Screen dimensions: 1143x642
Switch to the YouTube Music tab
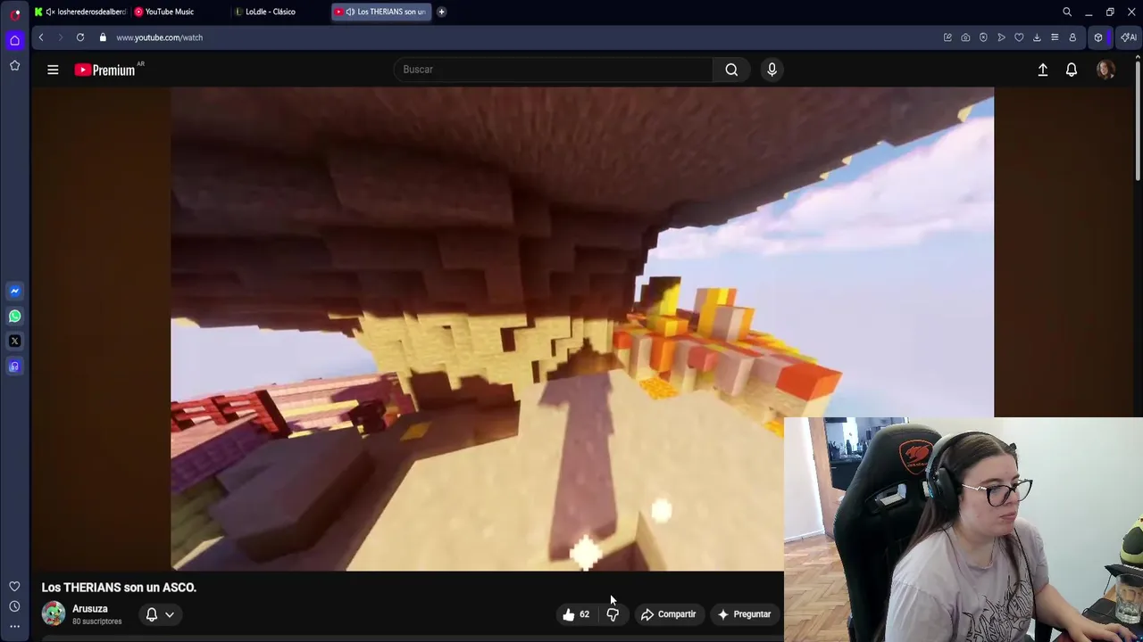[179, 12]
